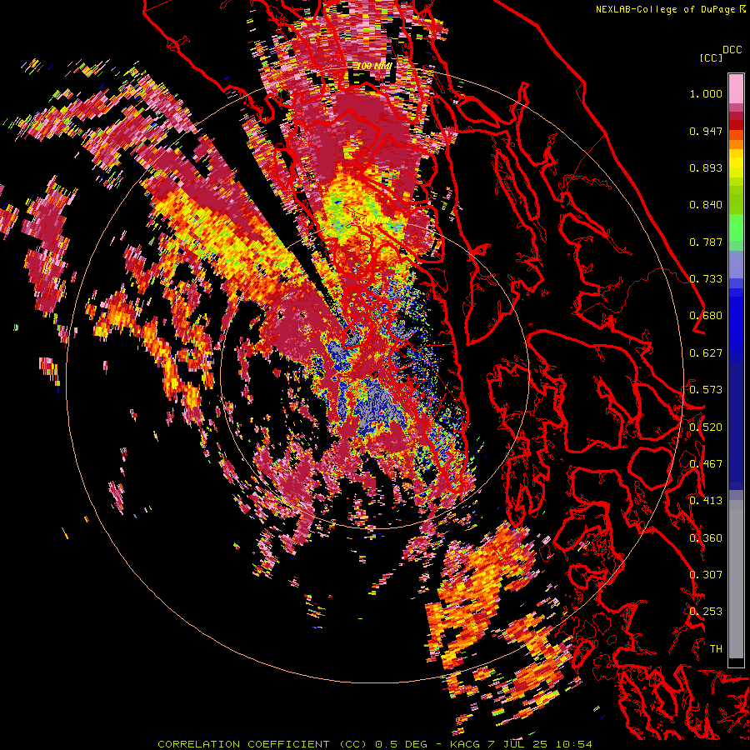Click the 0.627 scale value
The image size is (750, 750).
click(x=706, y=353)
